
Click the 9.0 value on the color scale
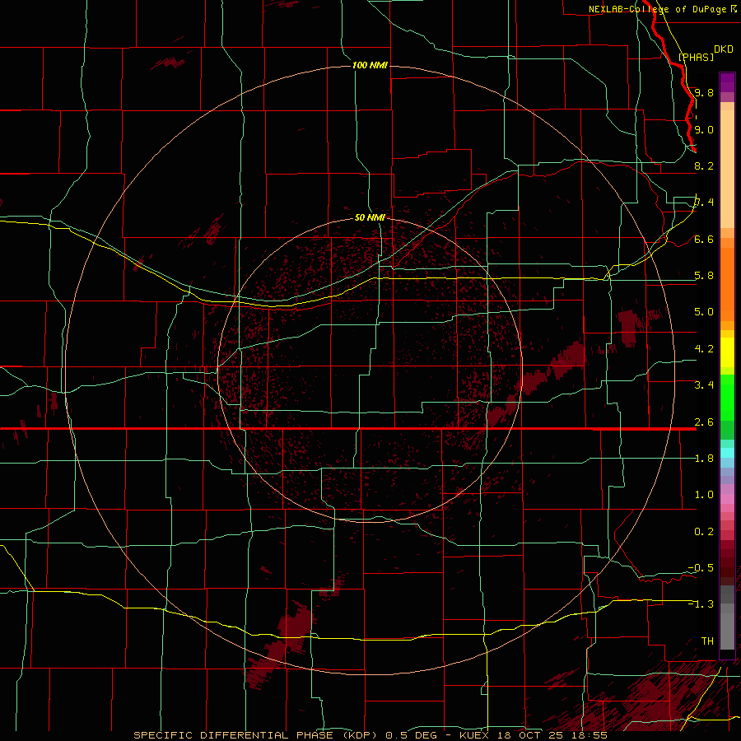click(x=704, y=129)
